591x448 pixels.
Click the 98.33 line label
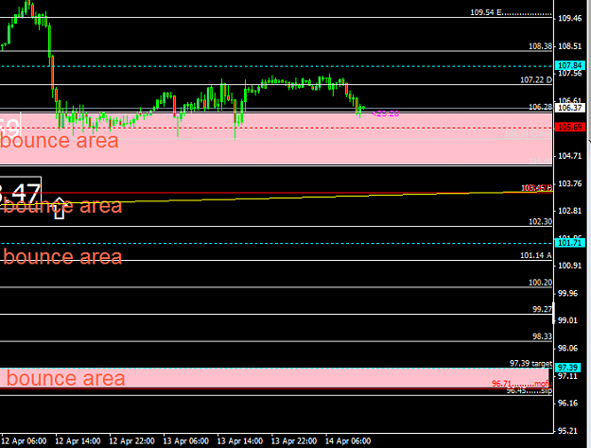tap(542, 336)
